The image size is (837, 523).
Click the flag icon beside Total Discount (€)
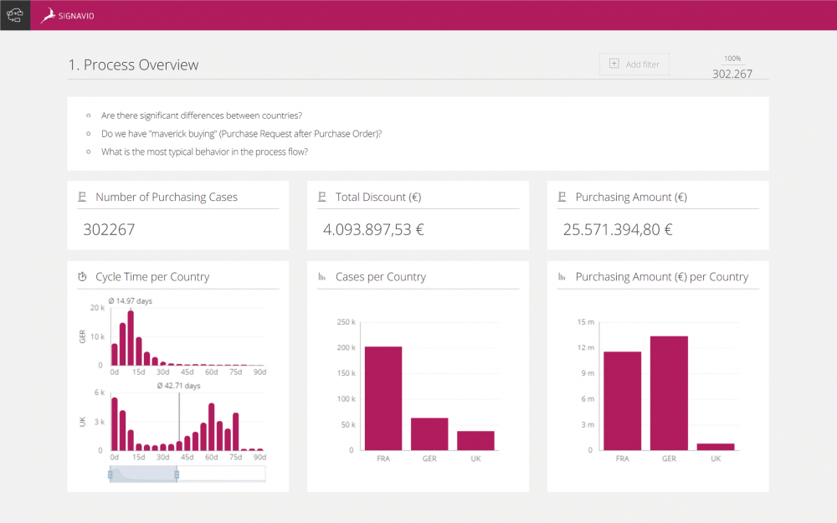(x=322, y=197)
